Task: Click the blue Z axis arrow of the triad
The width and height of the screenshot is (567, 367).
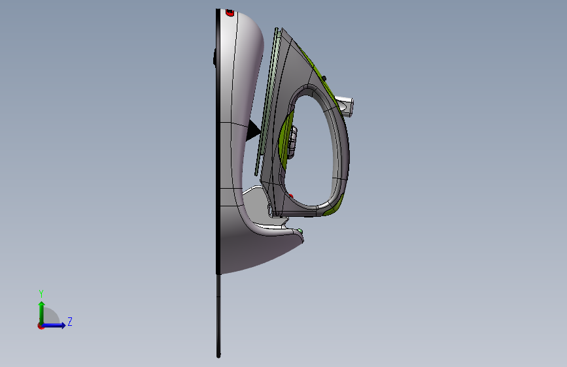Action: pos(54,325)
